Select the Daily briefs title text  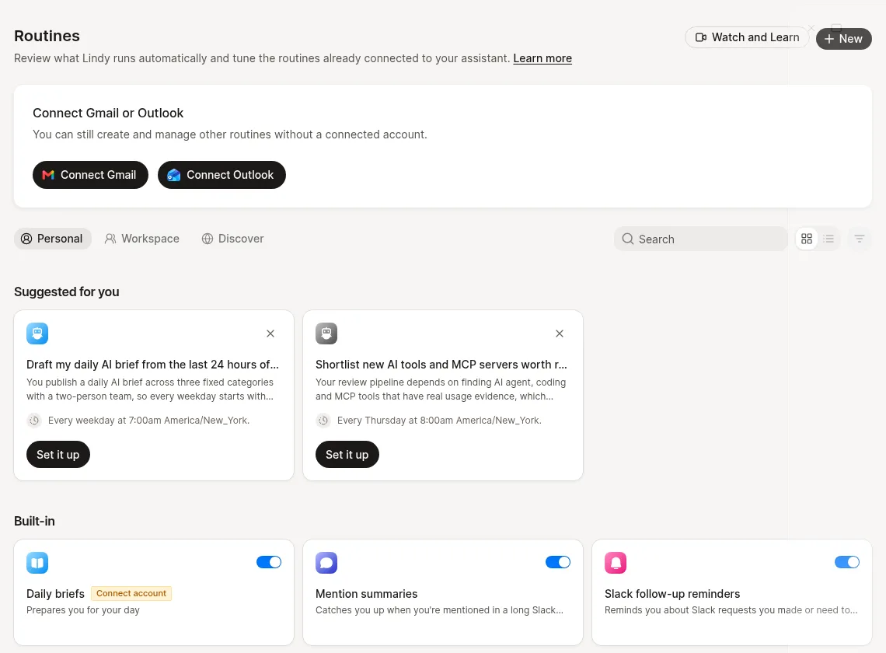pyautogui.click(x=55, y=594)
